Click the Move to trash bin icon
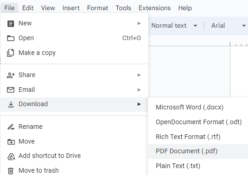The image size is (248, 175). [11, 171]
